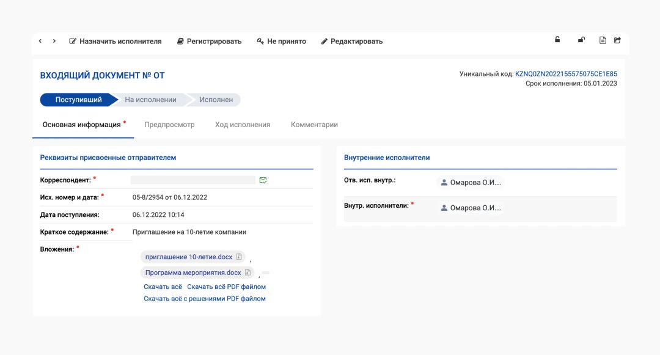Image resolution: width=660 pixels, height=355 pixels.
Task: Open the Ход исполнения tab
Action: click(243, 125)
